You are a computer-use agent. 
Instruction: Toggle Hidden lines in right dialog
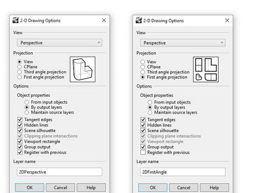tap(143, 125)
